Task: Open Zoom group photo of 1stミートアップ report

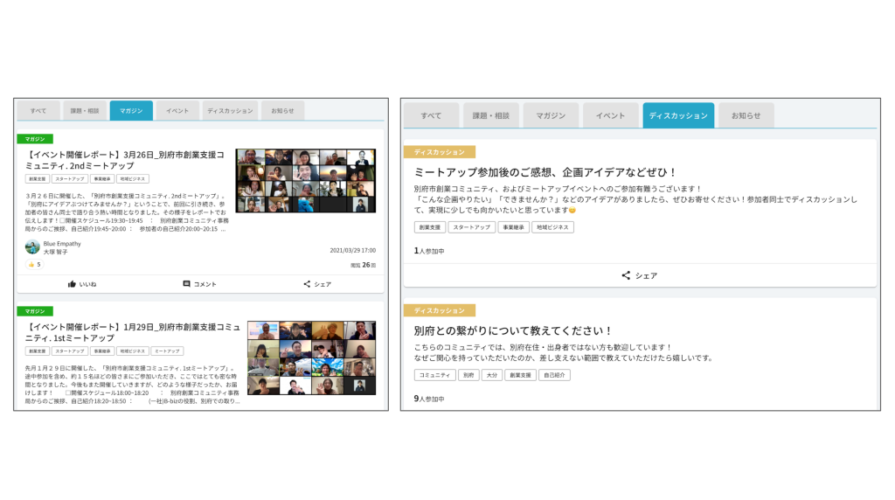Action: click(x=312, y=358)
